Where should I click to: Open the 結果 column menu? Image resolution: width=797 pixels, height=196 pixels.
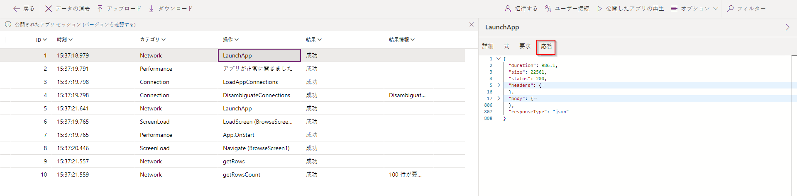[314, 40]
